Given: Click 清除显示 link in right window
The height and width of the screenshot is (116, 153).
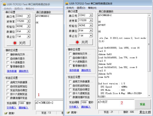Looking at the screenshot, I should (x=86, y=70).
